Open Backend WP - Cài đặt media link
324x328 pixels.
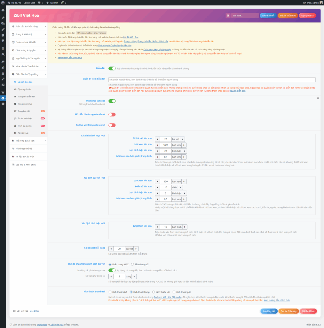168,297
